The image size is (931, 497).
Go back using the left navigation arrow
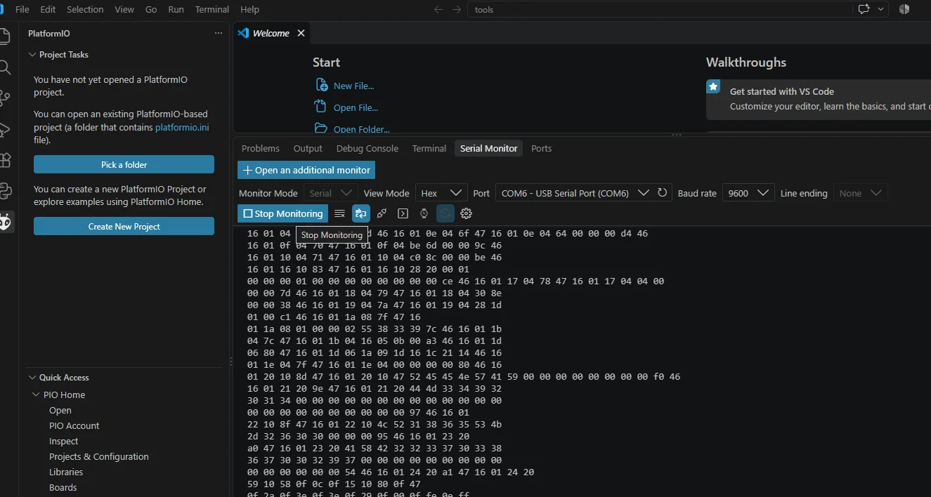438,9
